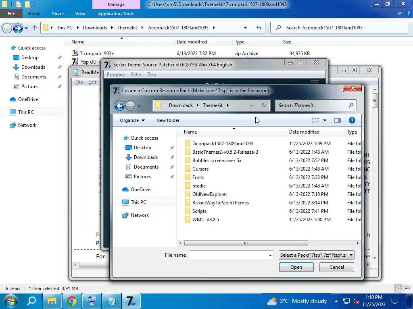Select the OldNewExplorer folder icon
This screenshot has height=309, width=413.
pyautogui.click(x=188, y=194)
